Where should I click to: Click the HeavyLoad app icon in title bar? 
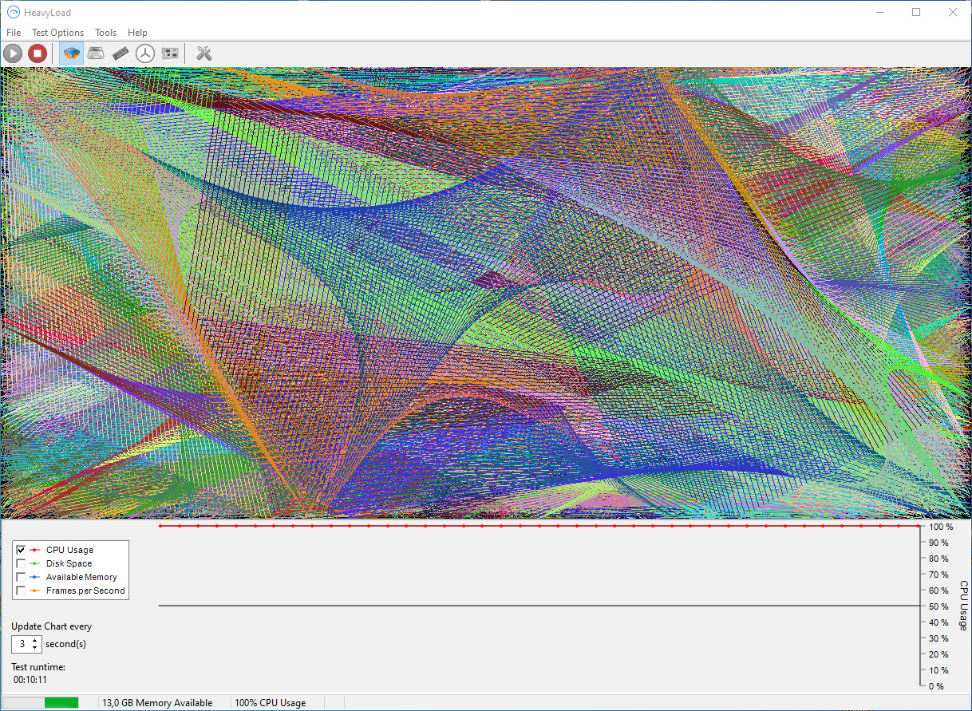(x=13, y=12)
